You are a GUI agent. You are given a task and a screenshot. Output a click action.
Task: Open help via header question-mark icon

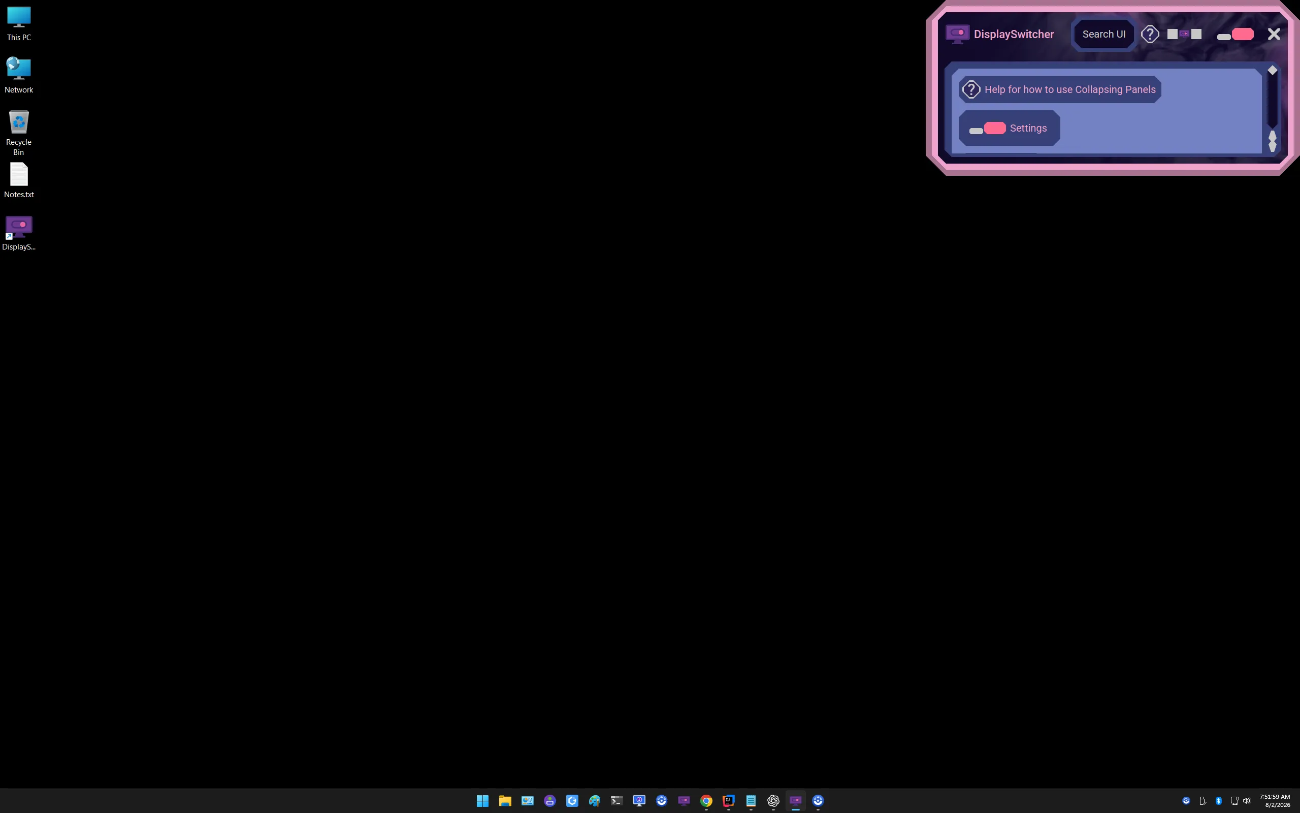(x=1150, y=34)
